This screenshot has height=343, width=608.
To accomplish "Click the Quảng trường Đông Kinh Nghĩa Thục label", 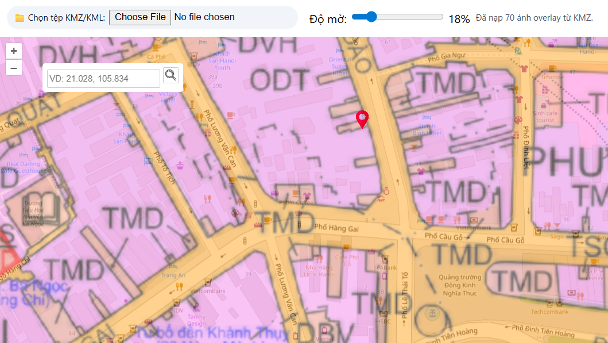I will point(460,285).
